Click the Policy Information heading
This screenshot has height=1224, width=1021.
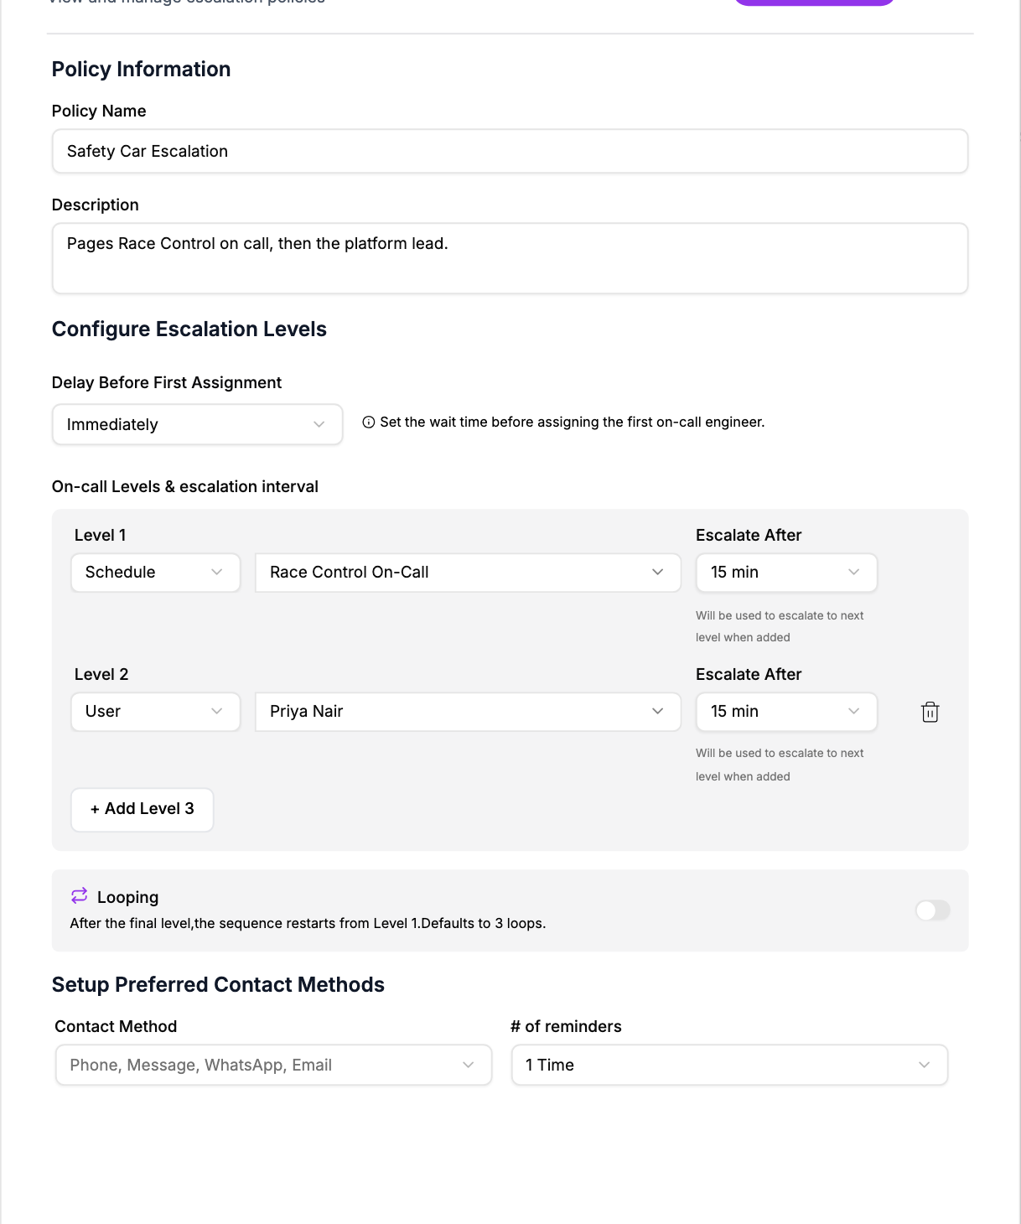coord(141,70)
